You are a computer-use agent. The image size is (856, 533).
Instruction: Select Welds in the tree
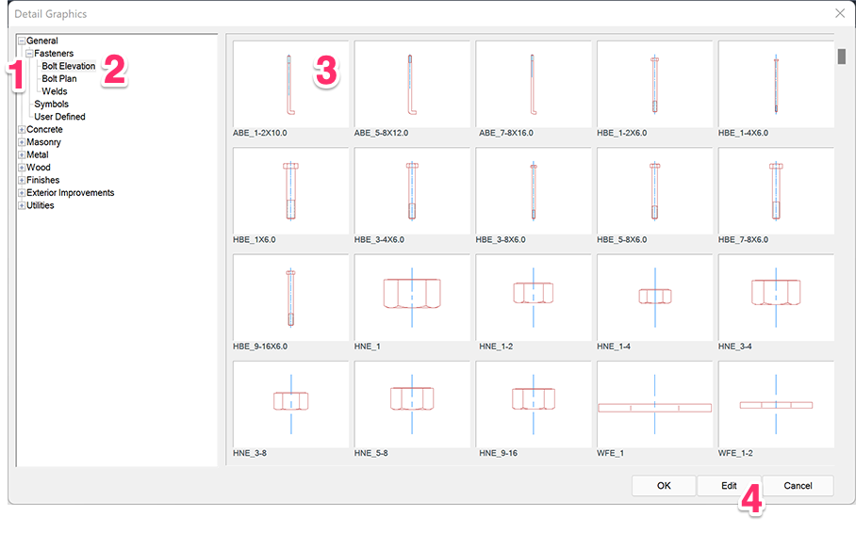pos(55,91)
